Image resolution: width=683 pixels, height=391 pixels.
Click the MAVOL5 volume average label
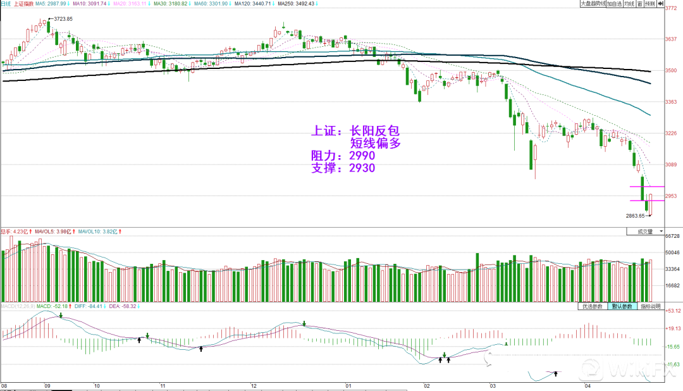[52, 230]
